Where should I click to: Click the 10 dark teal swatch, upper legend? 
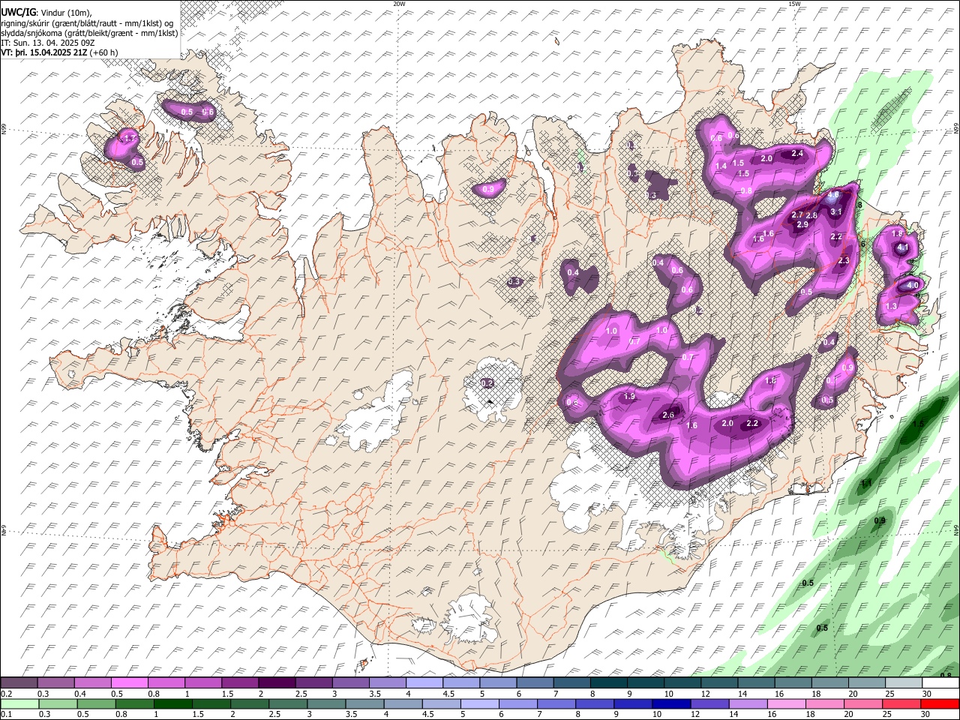click(x=681, y=682)
